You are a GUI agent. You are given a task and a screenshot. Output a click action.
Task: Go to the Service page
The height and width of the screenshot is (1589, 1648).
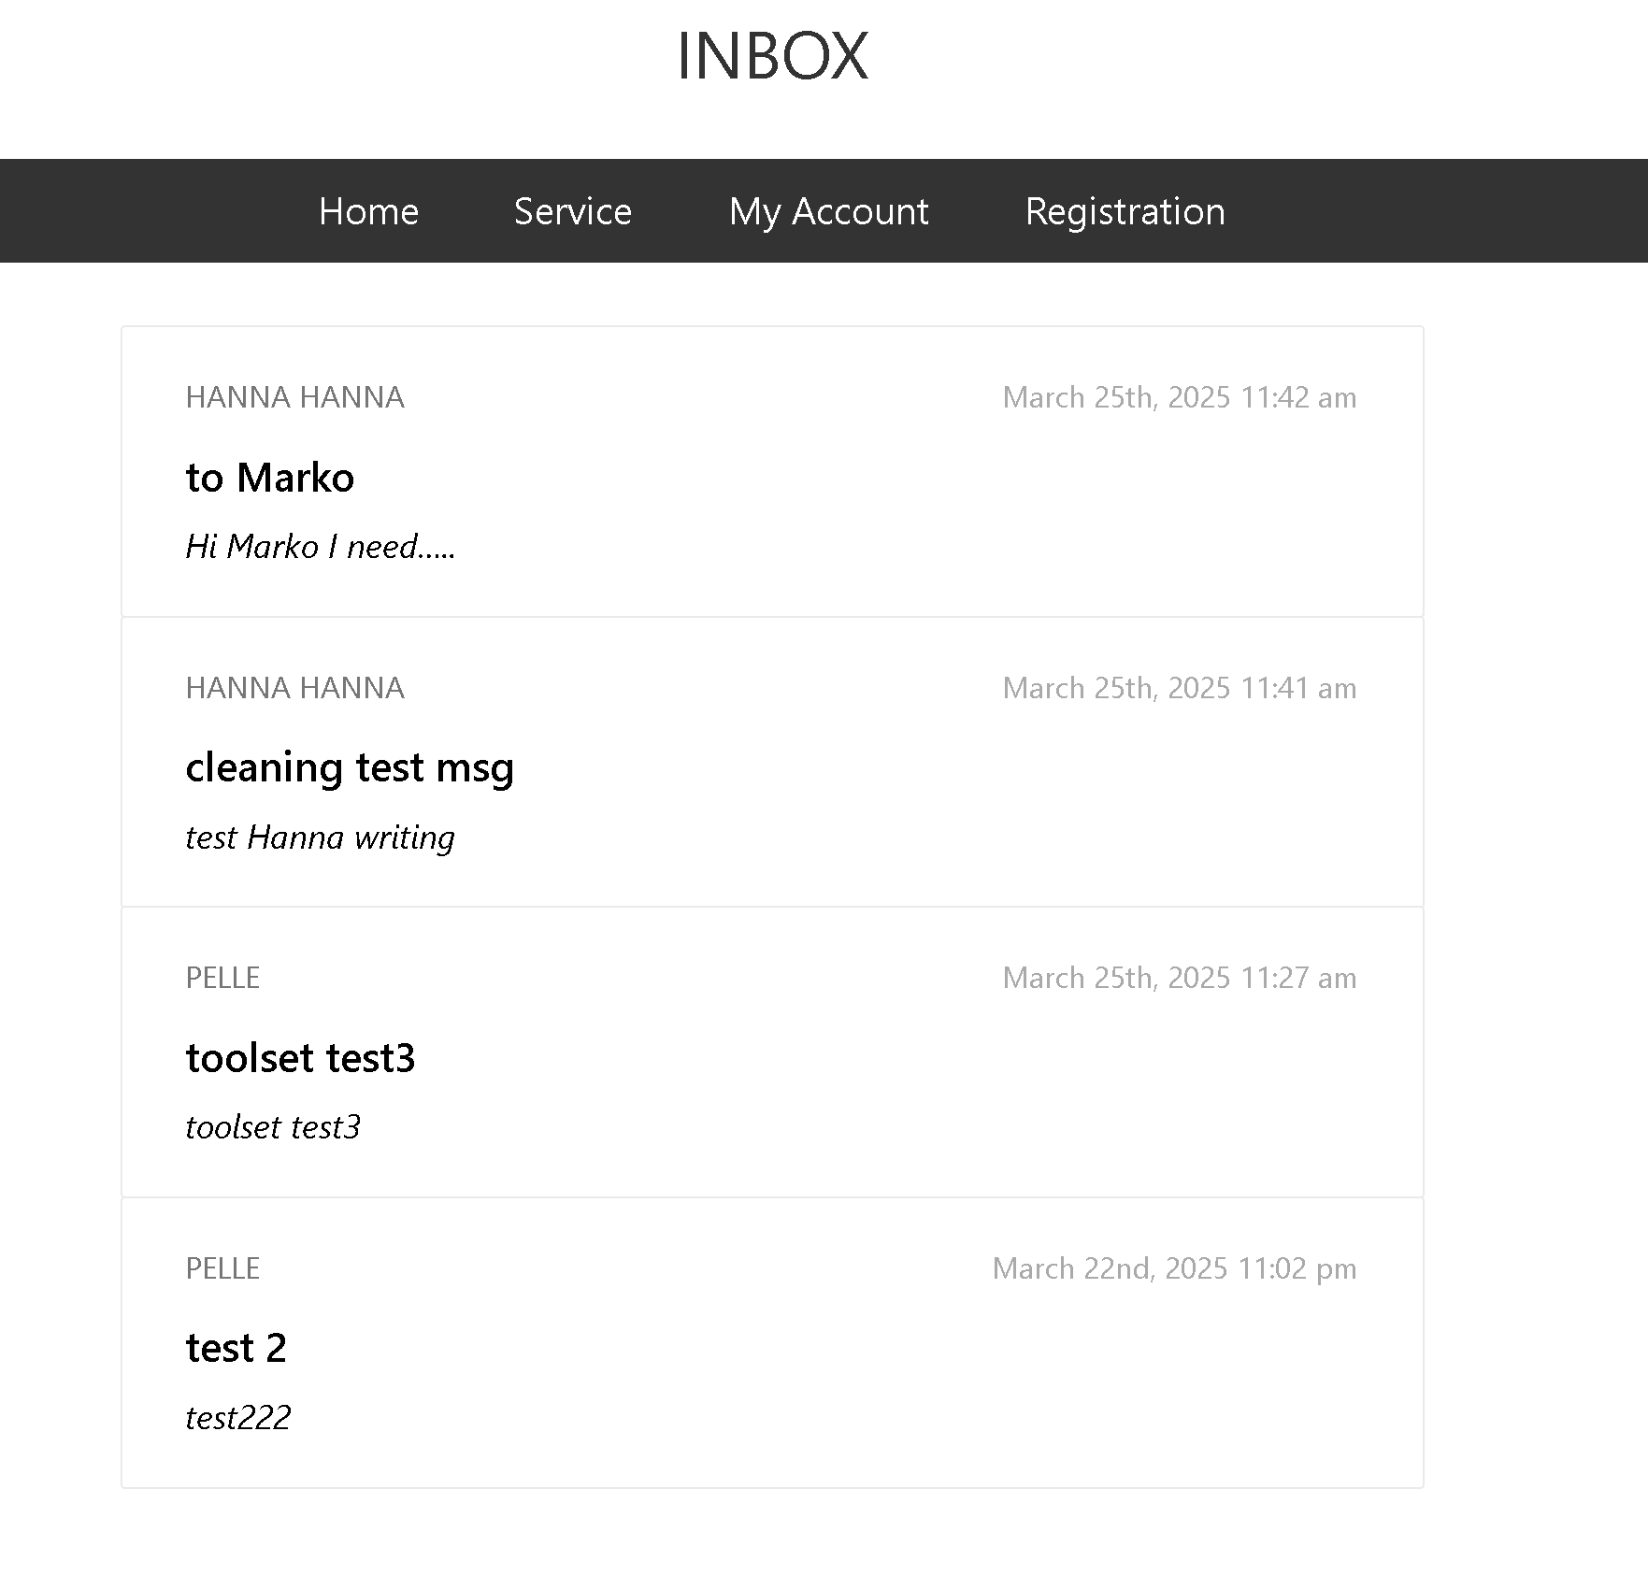click(573, 211)
